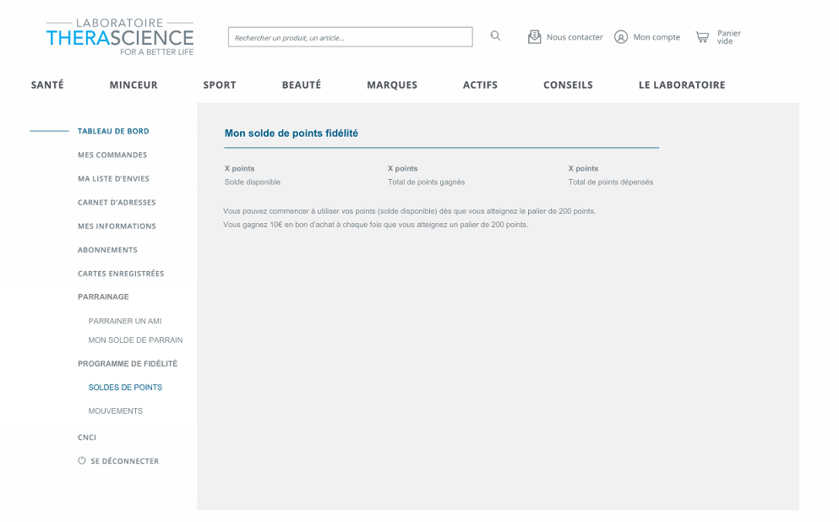
Task: Select Mouvements under fidélité program
Action: point(116,411)
